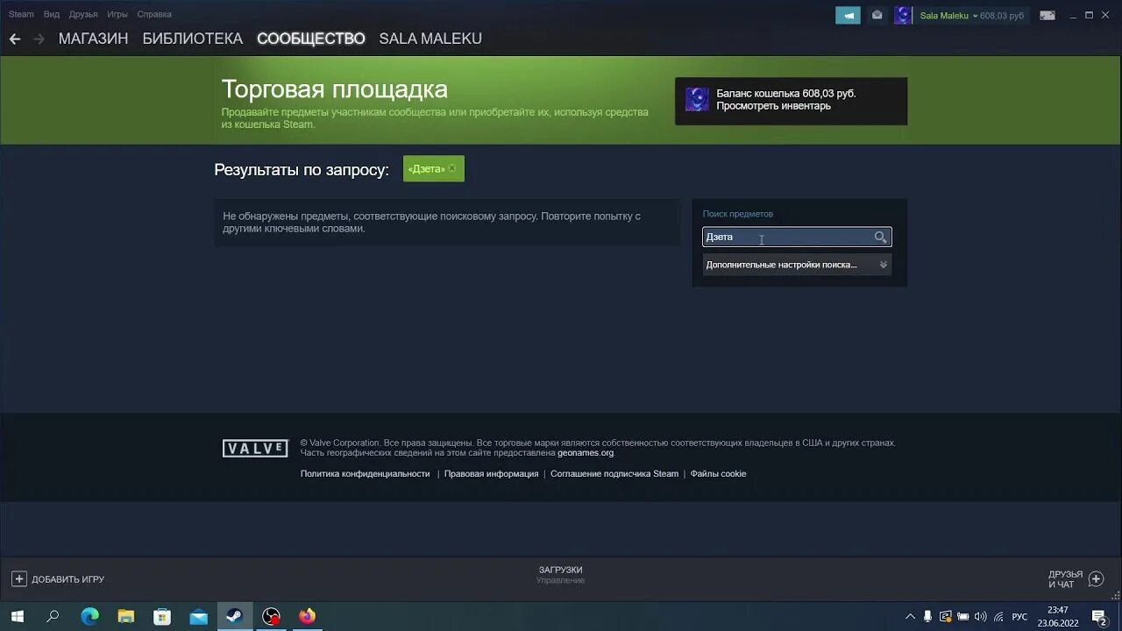Go forward with the right arrow
The image size is (1122, 631).
point(39,39)
